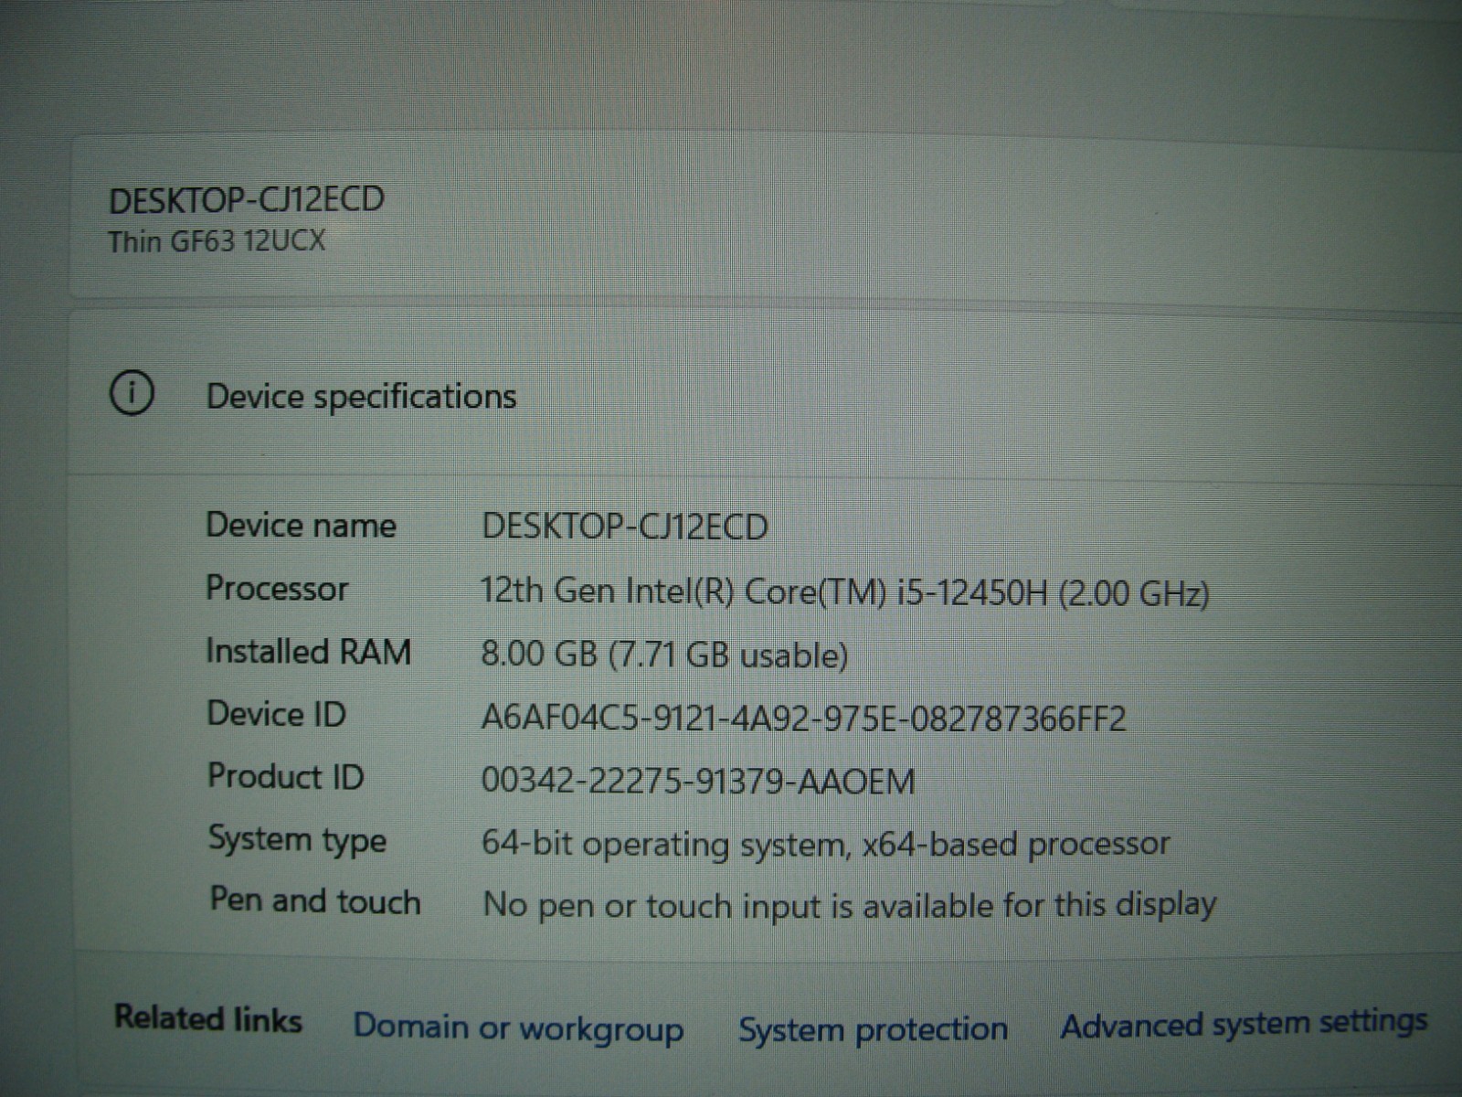Select the Device name value DESKTOP-CJ12ECD
The height and width of the screenshot is (1097, 1462).
[624, 527]
